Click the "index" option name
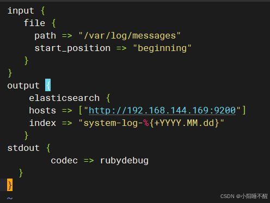Screen dimensions: 270x203 [42, 123]
